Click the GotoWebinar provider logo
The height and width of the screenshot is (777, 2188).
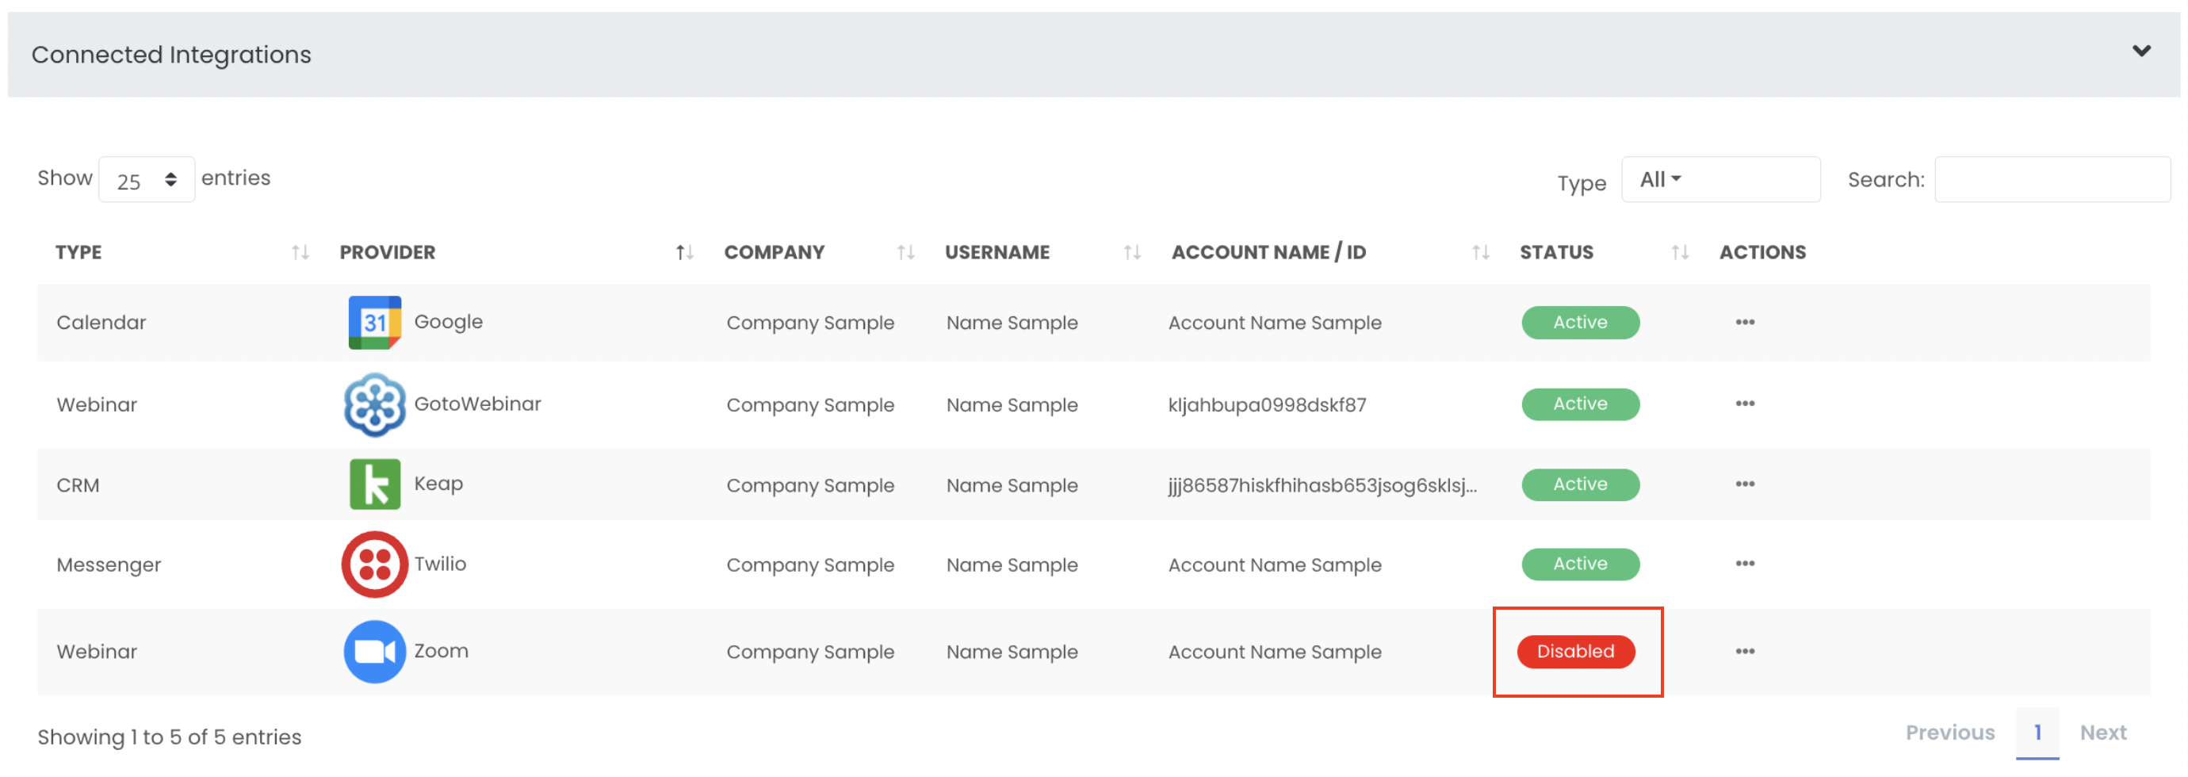coord(374,405)
